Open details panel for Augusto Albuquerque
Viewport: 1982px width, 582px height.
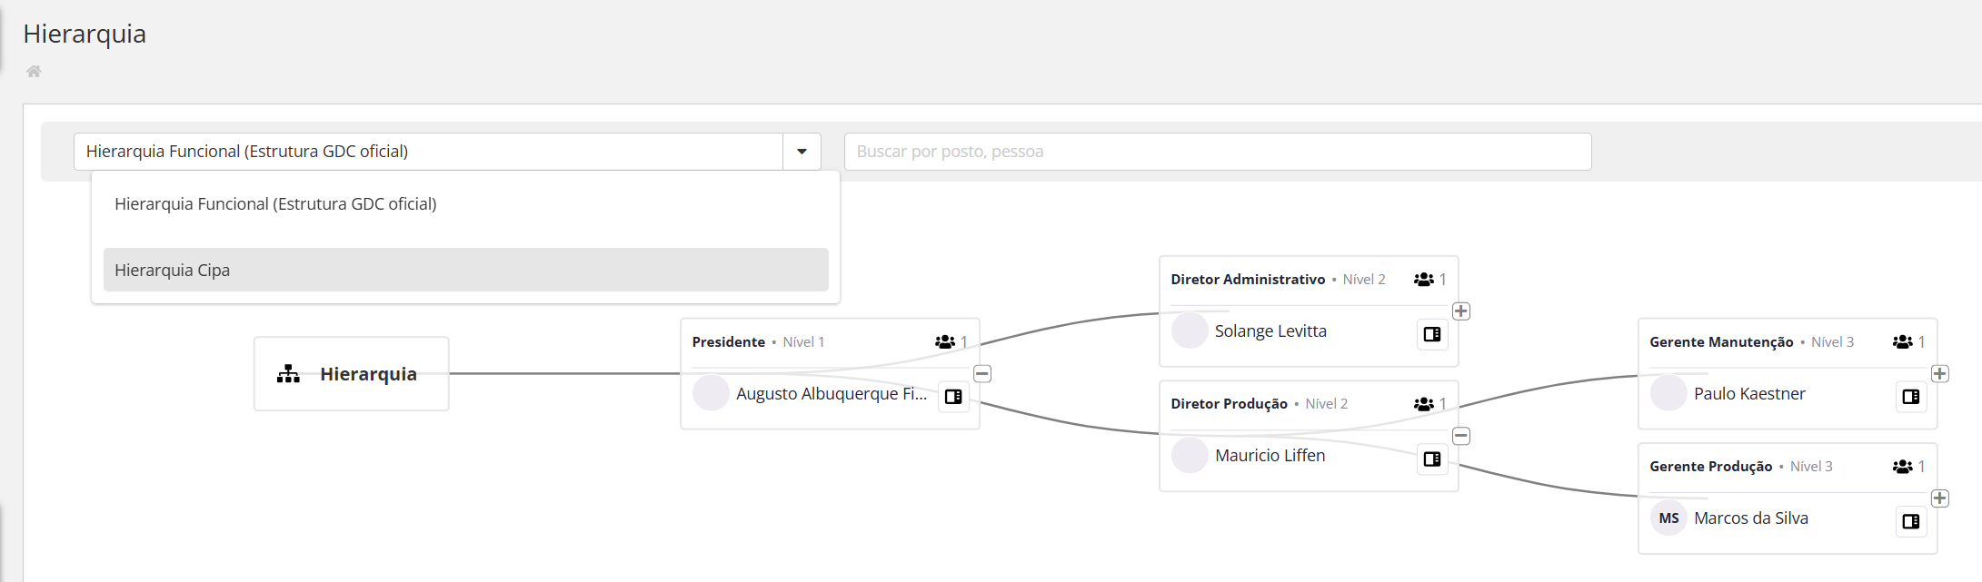click(x=953, y=397)
